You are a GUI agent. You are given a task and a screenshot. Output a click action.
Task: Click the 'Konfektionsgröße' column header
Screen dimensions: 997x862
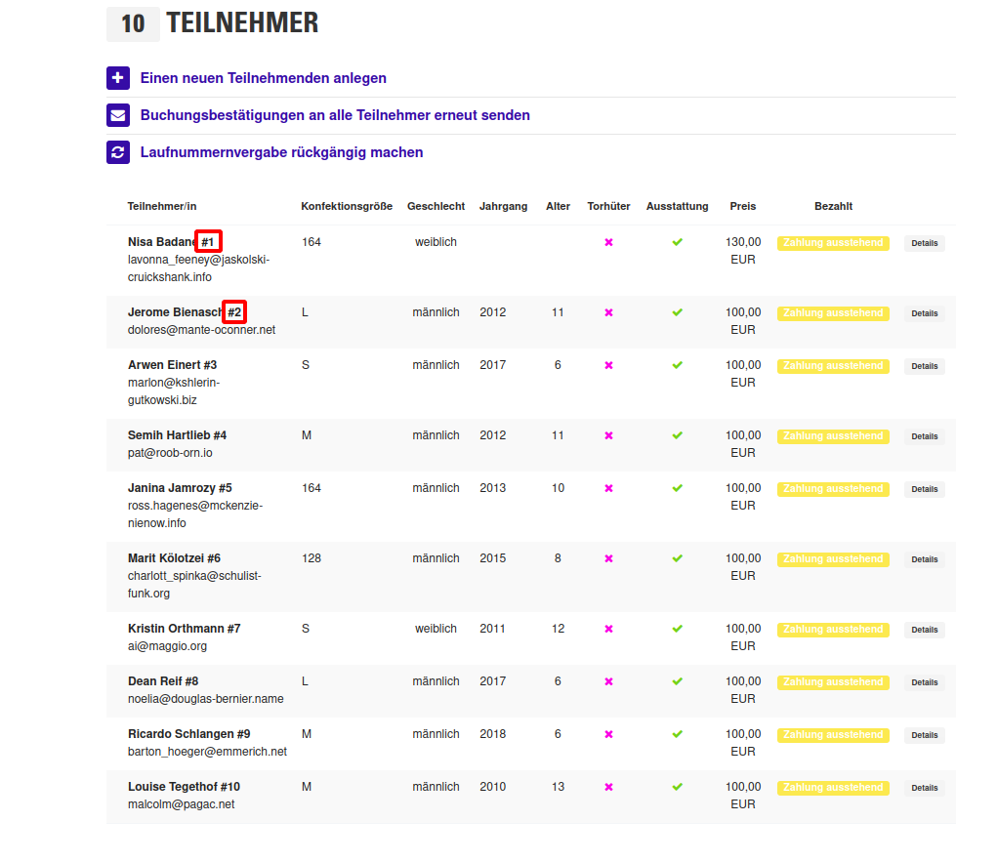347,207
